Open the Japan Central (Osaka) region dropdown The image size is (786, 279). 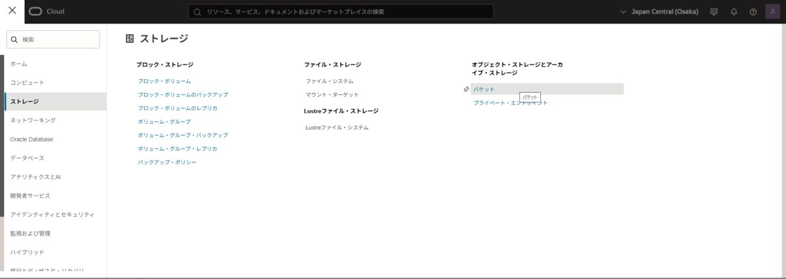[659, 12]
